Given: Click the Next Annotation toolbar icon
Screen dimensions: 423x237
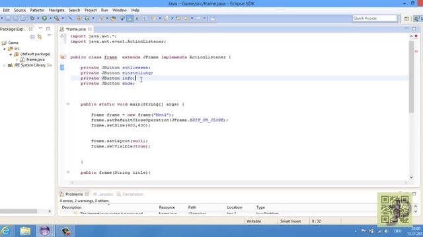Looking at the screenshot, I should pos(153,18).
